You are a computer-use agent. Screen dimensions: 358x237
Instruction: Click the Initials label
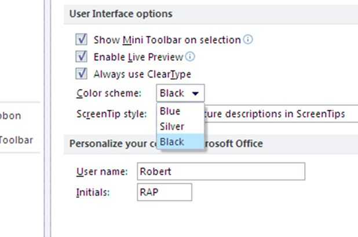(93, 192)
